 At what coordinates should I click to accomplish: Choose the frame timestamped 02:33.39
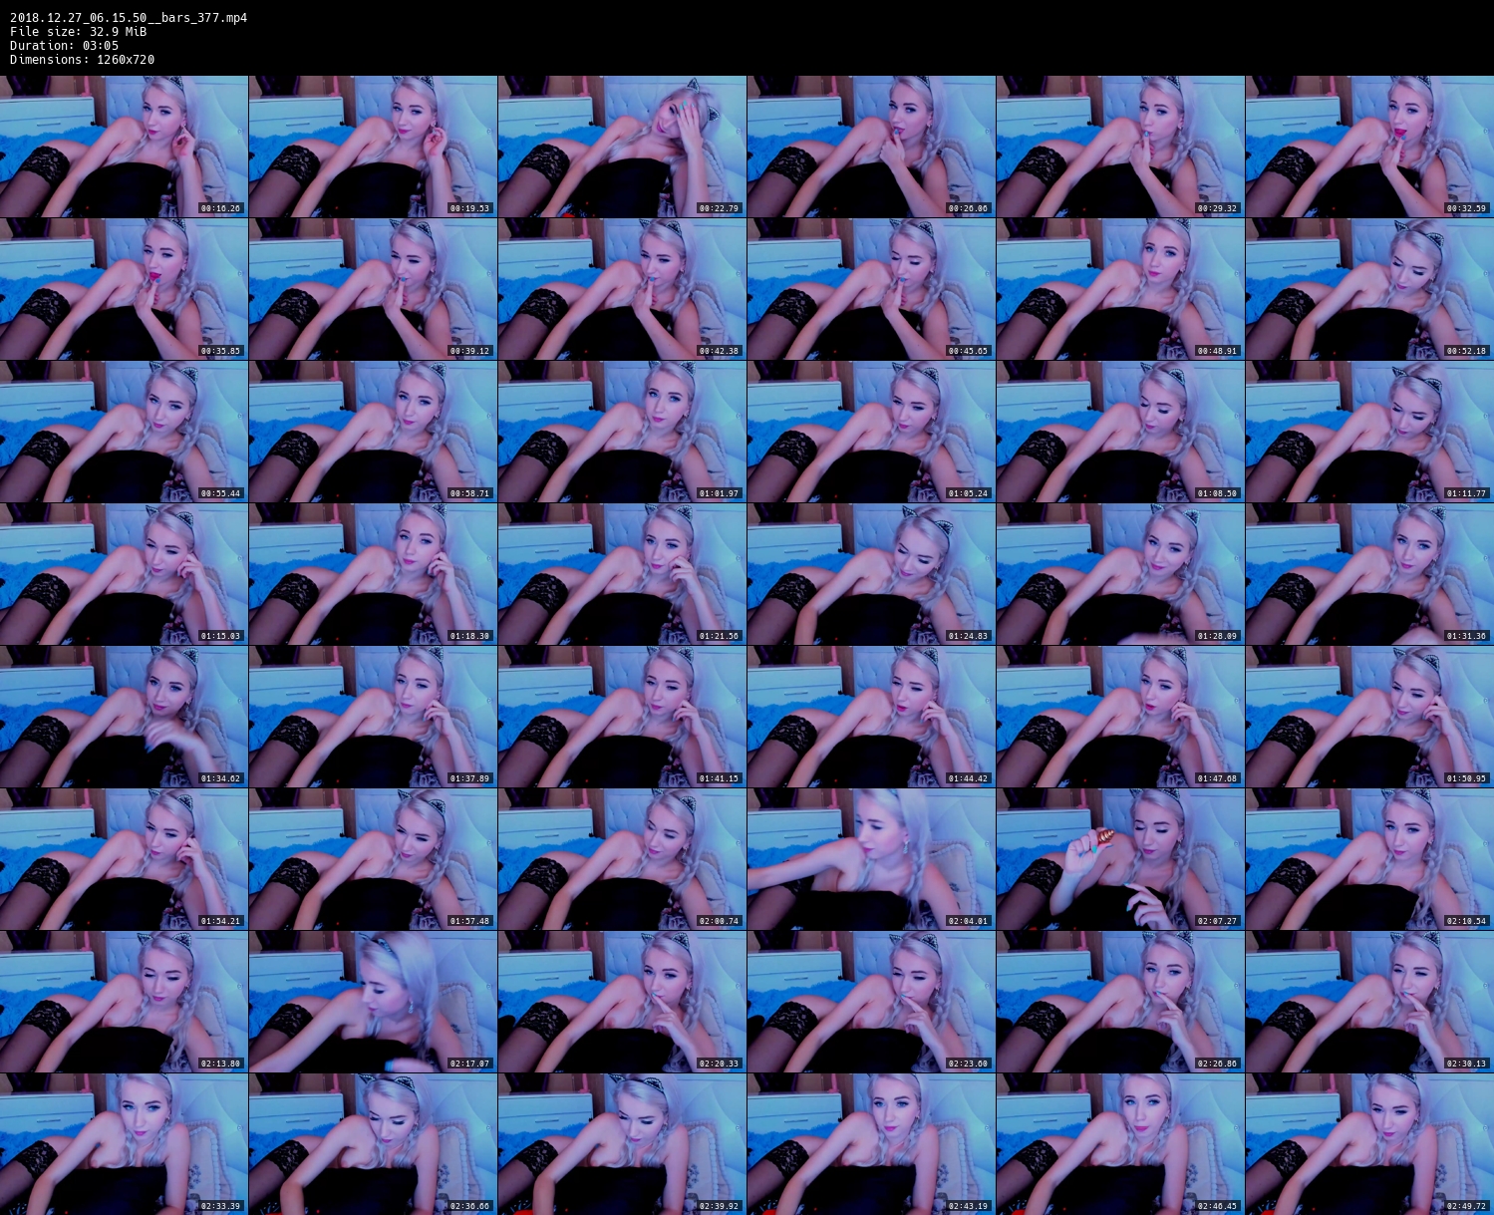tap(124, 1144)
